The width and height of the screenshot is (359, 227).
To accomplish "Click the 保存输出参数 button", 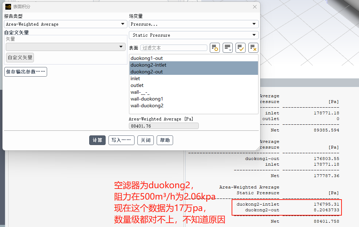I will [26, 72].
